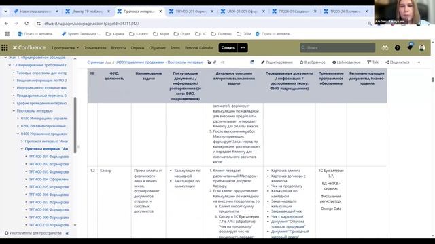Screen dimensions: 435x244
Task: Expand the breadcrumb ellipsis
Action: pyautogui.click(x=109, y=62)
